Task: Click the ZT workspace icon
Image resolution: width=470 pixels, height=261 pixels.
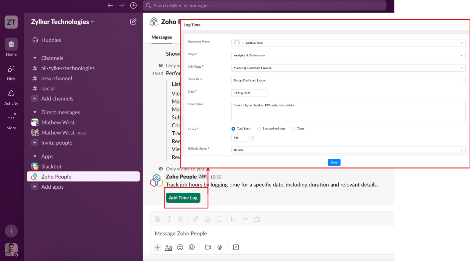Action: pyautogui.click(x=11, y=22)
